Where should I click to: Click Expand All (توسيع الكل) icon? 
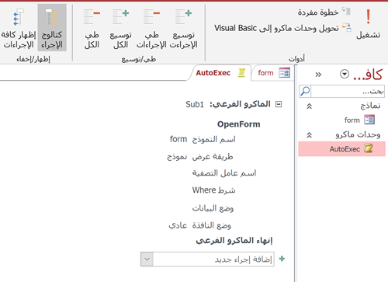pos(120,16)
